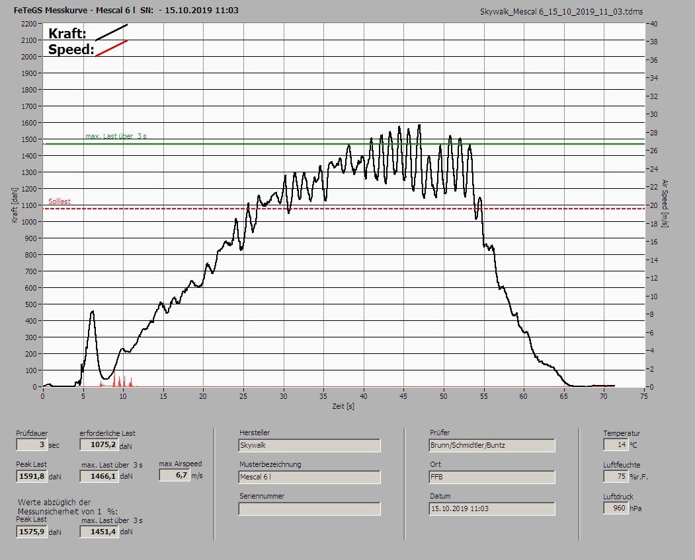Click the Peak Last value 1591,8
695x560 pixels.
click(x=32, y=476)
